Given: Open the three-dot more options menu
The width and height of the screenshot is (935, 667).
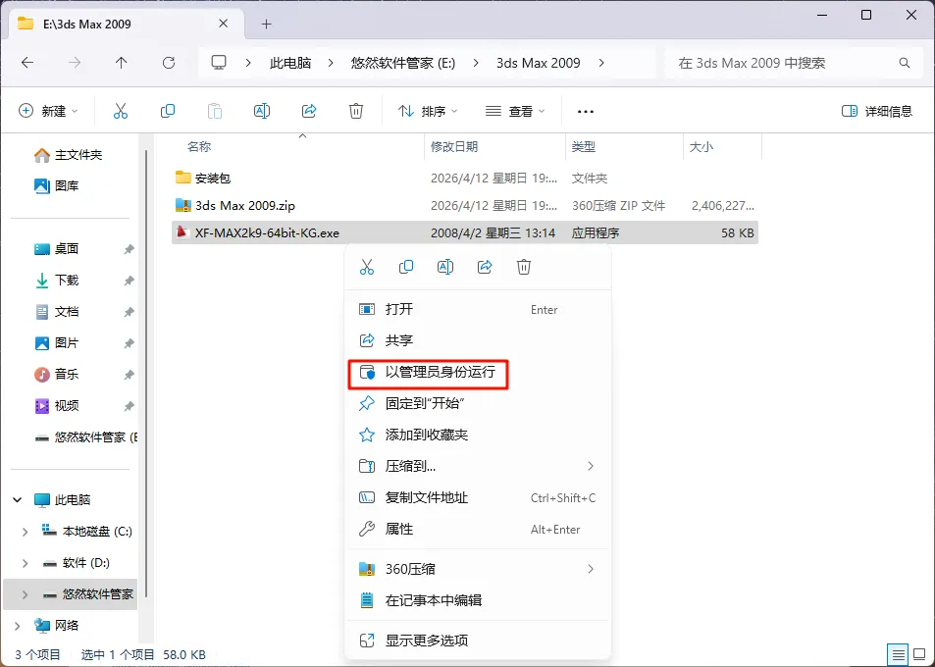Looking at the screenshot, I should click(x=586, y=112).
